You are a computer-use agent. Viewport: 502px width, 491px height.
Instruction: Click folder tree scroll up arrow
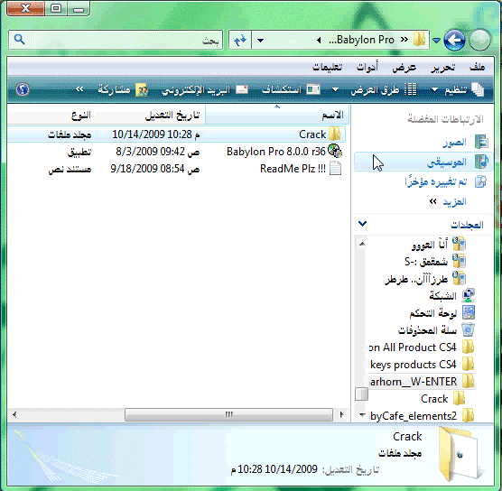362,244
